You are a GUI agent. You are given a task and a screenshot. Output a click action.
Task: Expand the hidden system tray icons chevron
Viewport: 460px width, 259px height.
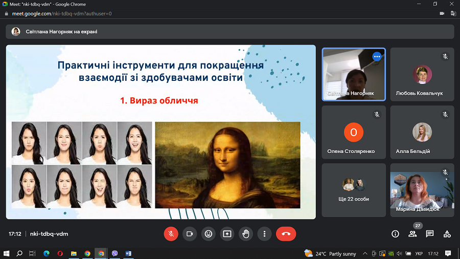tap(364, 254)
